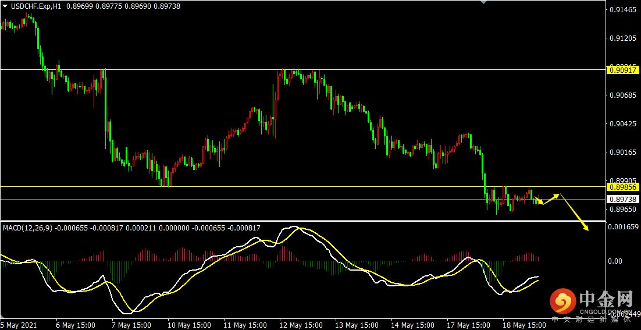Image resolution: width=641 pixels, height=330 pixels.
Task: Click the 0.90425 price axis value
Action: pos(622,123)
